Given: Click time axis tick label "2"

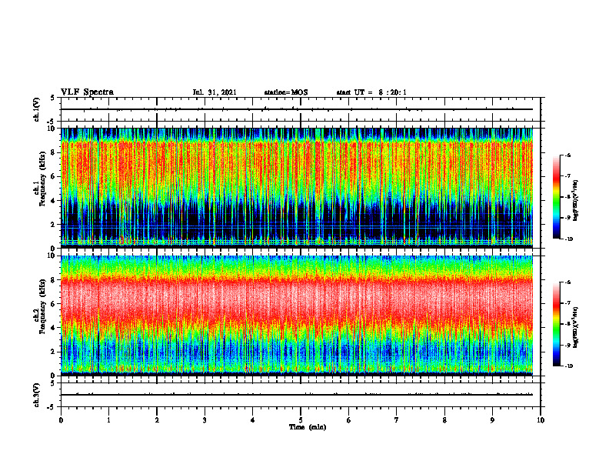Looking at the screenshot, I should [157, 420].
